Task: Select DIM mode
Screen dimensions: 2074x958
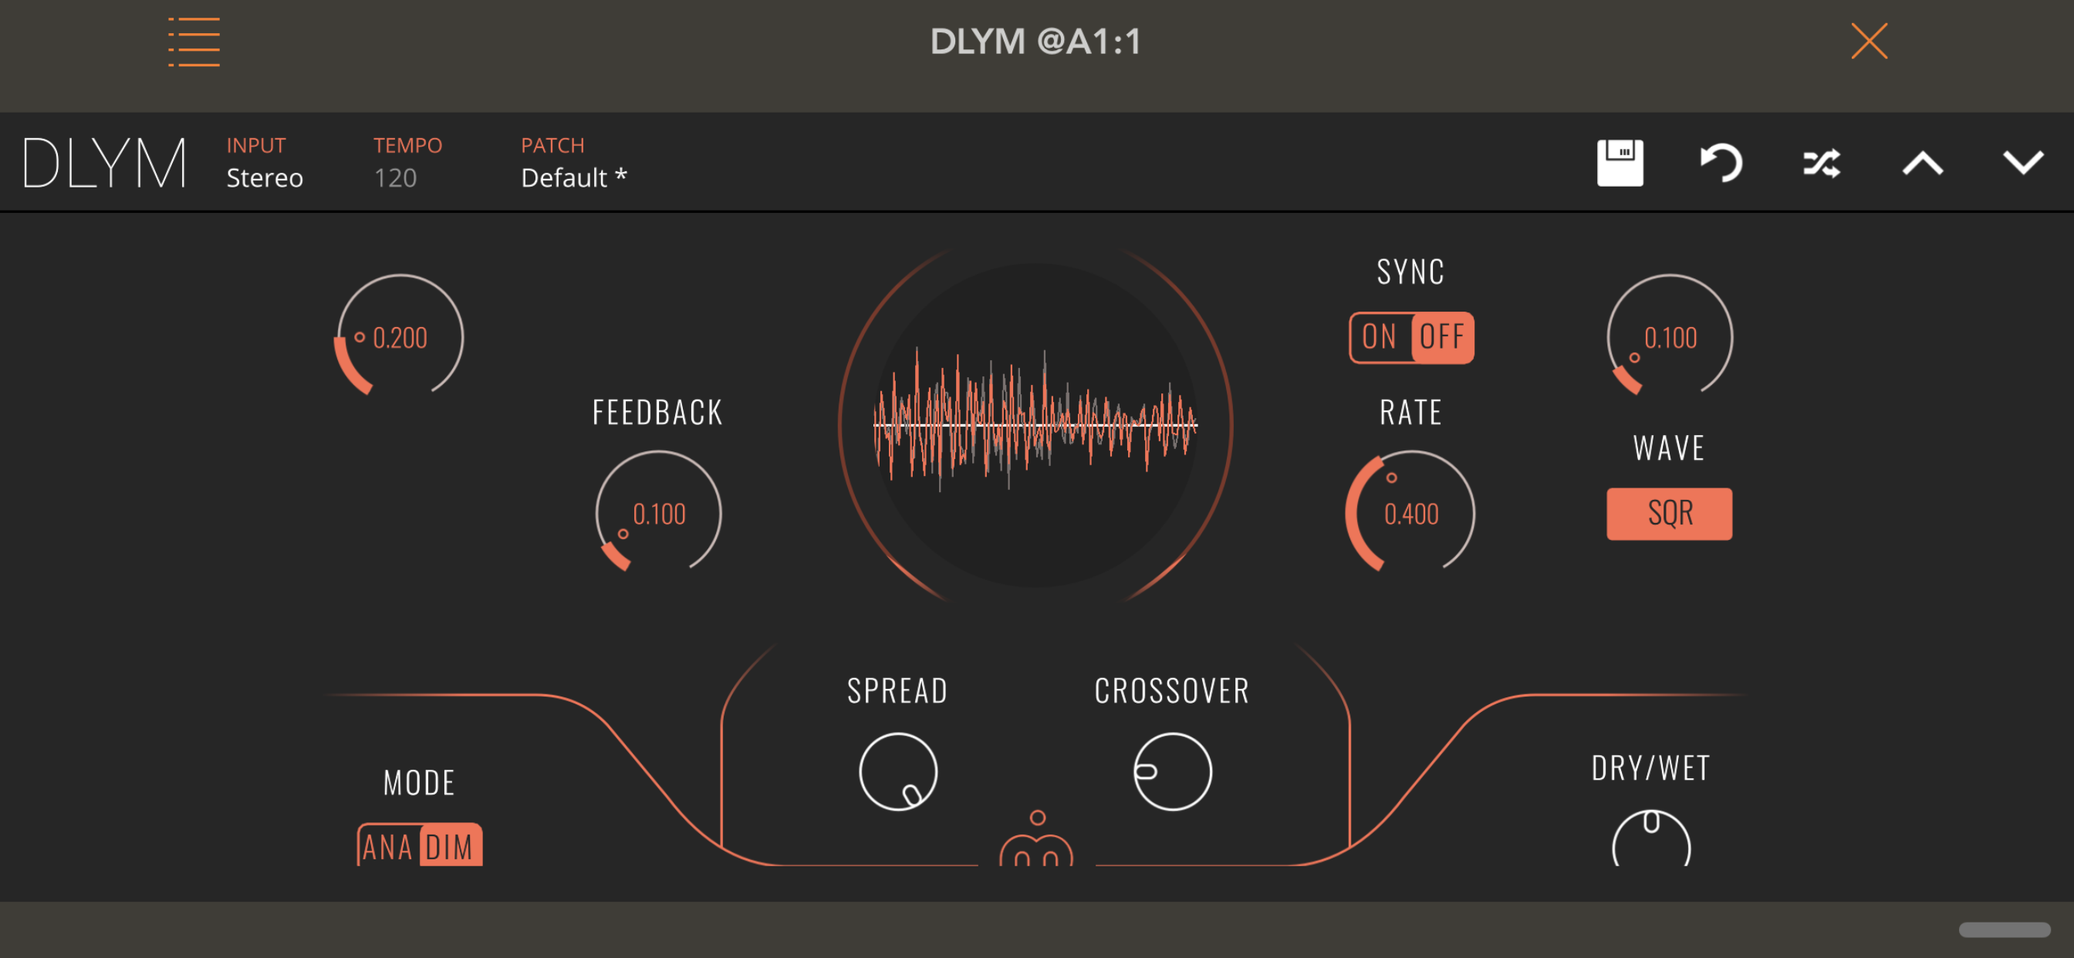Action: click(450, 847)
